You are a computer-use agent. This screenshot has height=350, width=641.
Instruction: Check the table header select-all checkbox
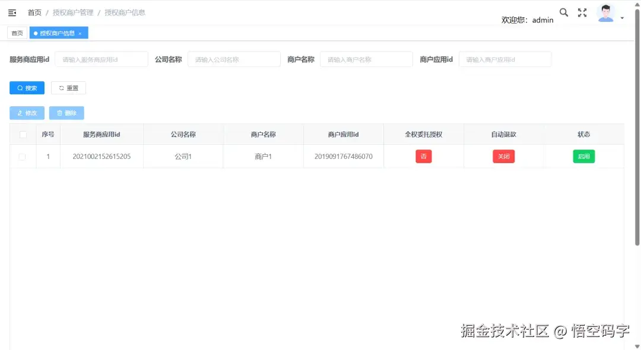[x=23, y=134]
